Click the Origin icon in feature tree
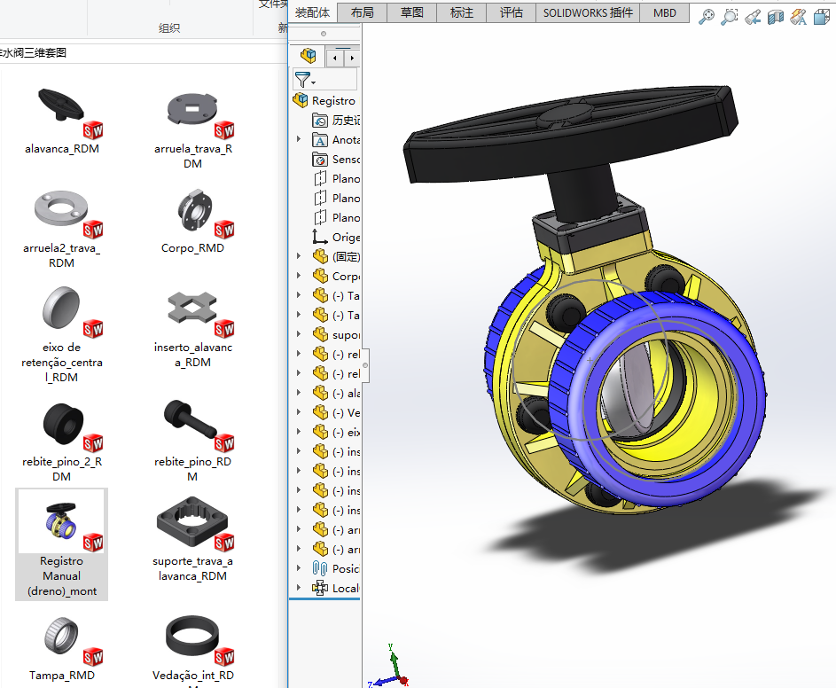This screenshot has width=836, height=688. coord(320,238)
